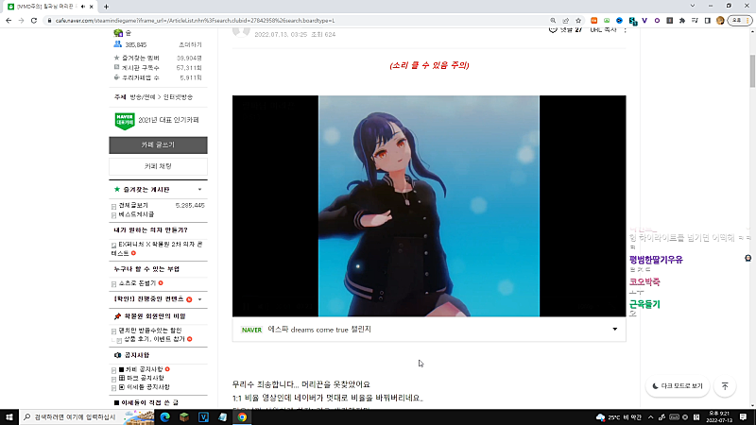The width and height of the screenshot is (756, 425).
Task: Open the purple circle extension icon
Action: [x=657, y=21]
